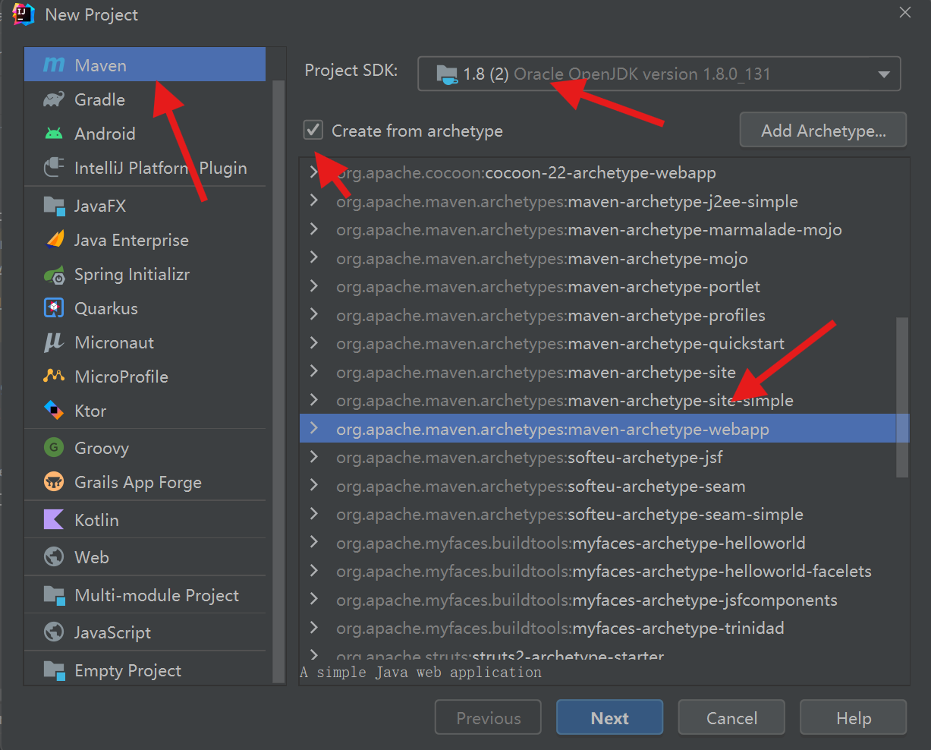
Task: Toggle the Create from archetype checkbox
Action: [x=313, y=131]
